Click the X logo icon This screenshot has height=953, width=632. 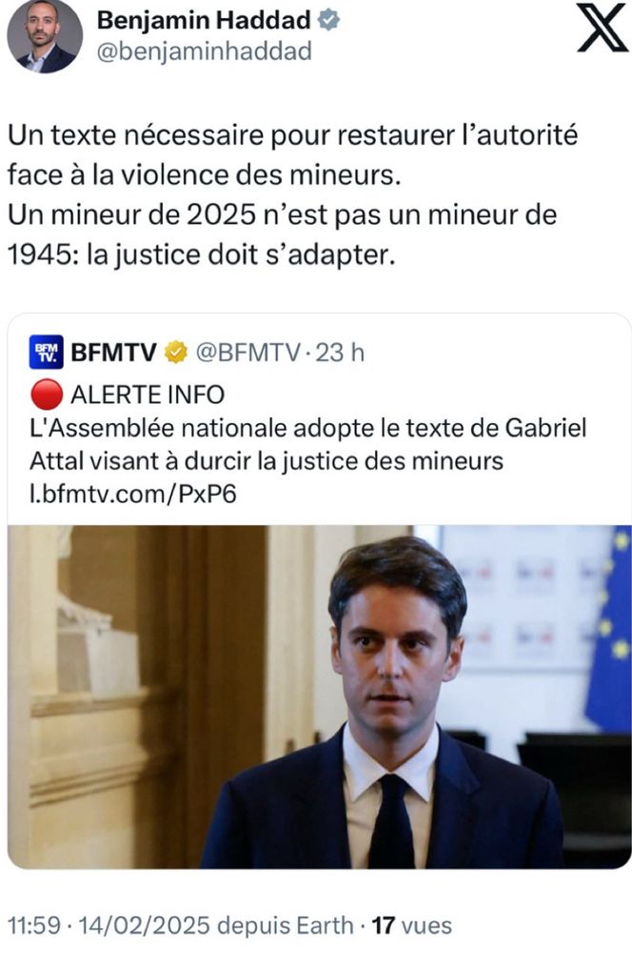602,28
